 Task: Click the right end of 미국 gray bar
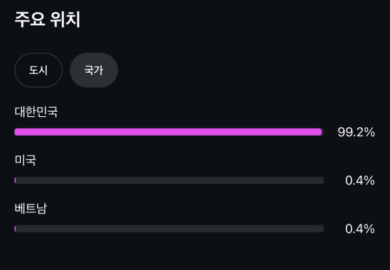click(322, 180)
